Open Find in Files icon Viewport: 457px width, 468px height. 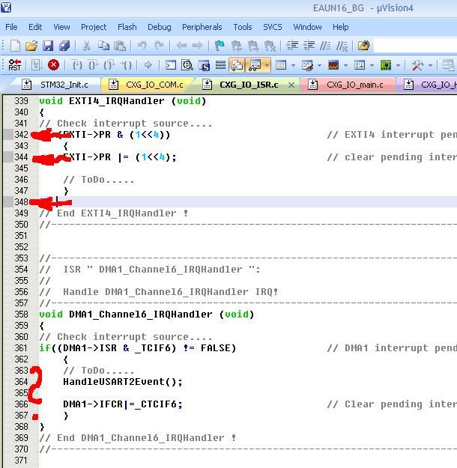click(x=364, y=46)
